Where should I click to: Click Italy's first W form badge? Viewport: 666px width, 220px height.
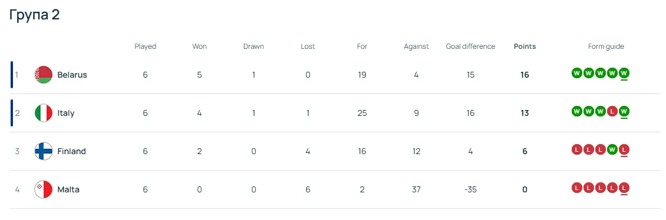[576, 112]
